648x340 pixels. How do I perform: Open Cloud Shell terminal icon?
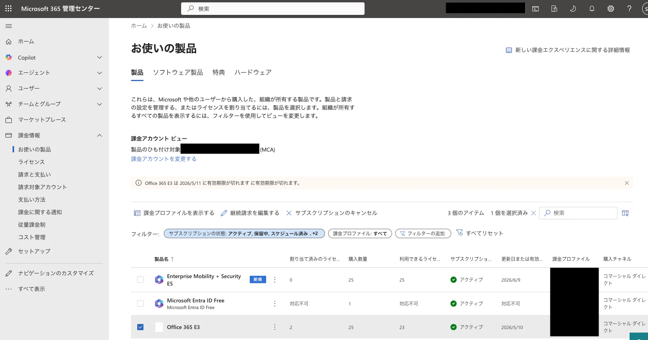pos(535,9)
